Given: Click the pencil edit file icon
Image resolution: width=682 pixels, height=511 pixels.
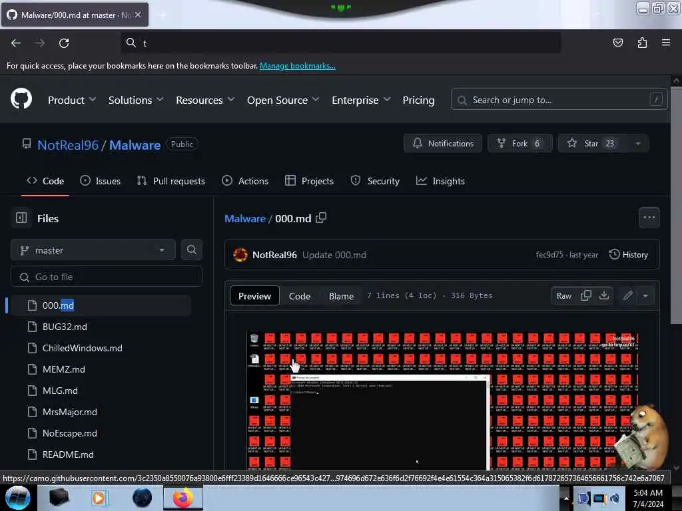Looking at the screenshot, I should [627, 296].
